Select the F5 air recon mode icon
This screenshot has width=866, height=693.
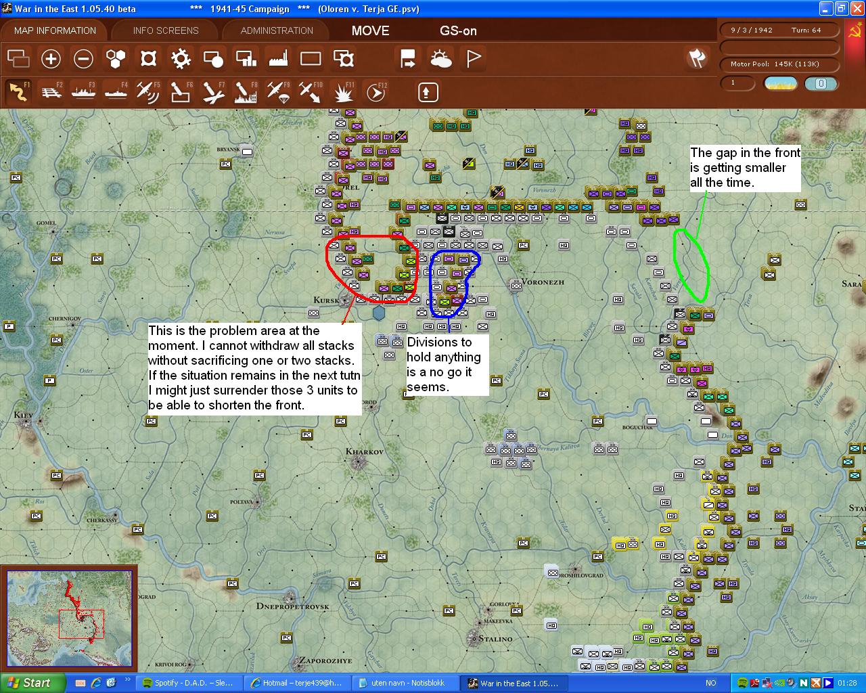point(148,91)
